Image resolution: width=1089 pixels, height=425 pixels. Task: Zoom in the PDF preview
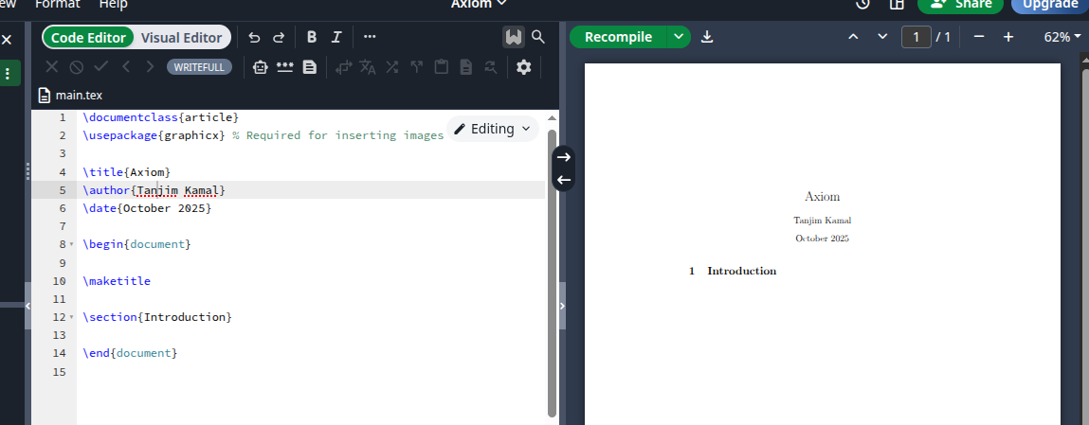coord(1008,37)
